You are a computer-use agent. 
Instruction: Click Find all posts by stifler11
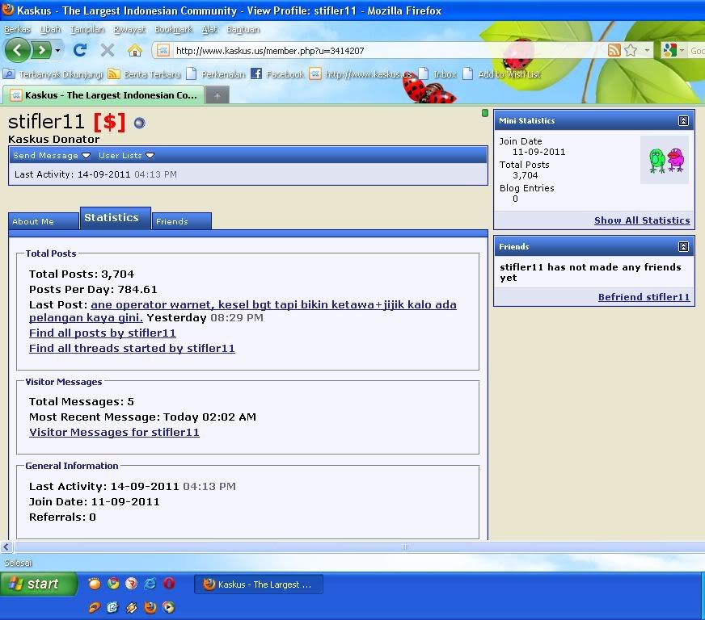click(103, 333)
